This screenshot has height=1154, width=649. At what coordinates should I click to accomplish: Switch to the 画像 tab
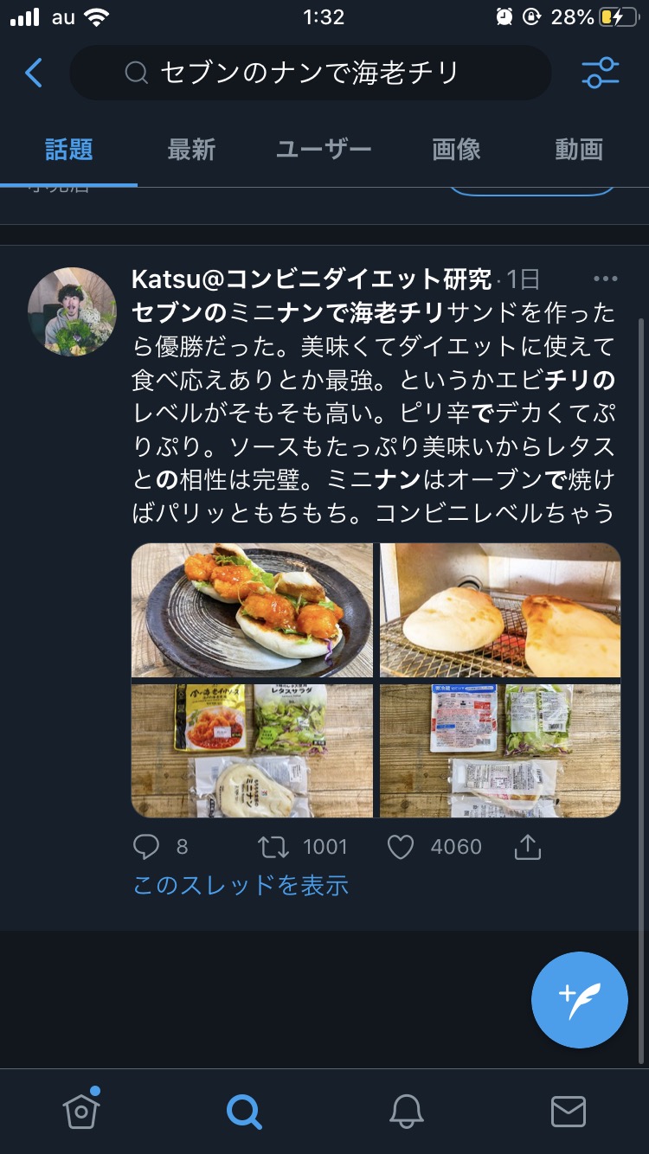[x=456, y=150]
